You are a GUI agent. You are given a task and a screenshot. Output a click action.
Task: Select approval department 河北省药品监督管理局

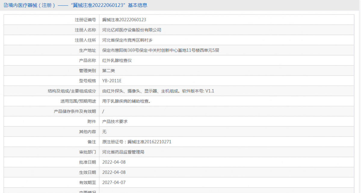(123, 152)
